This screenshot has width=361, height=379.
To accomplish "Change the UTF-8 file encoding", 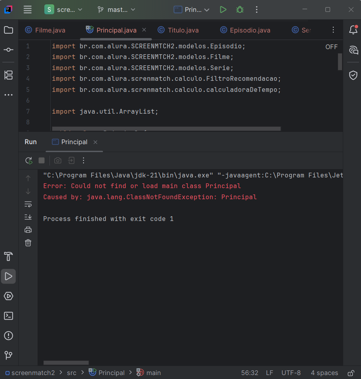I will pyautogui.click(x=291, y=373).
